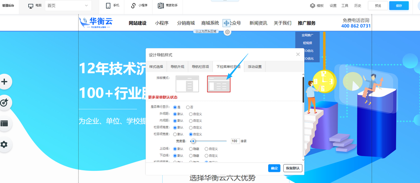
Task: Set 栏目项宽度 to 默认
Action: point(175,134)
